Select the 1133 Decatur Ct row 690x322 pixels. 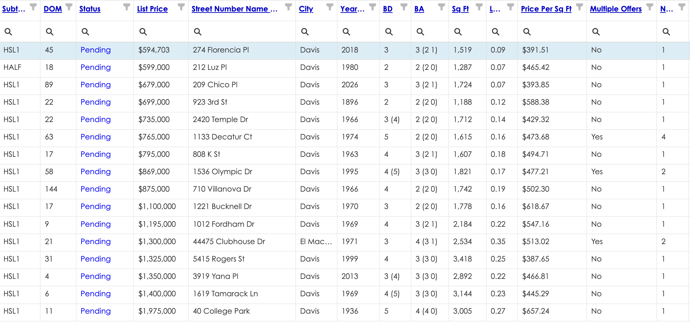(345, 137)
